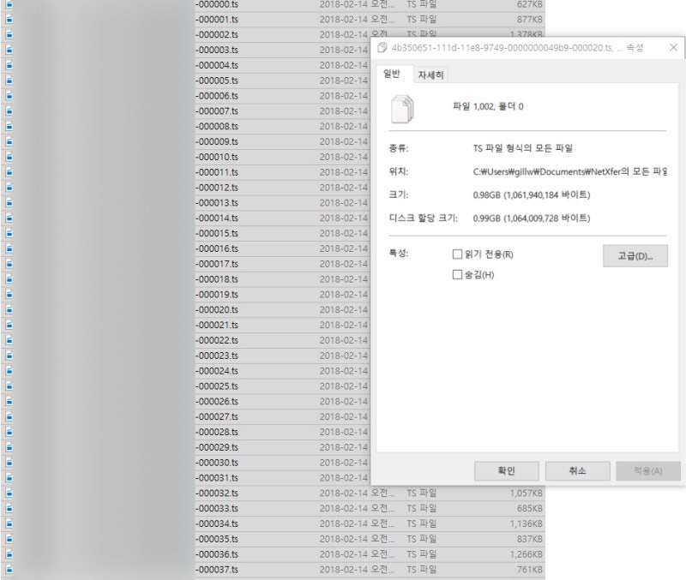Select file name -000014.ts
Image resolution: width=686 pixels, height=580 pixels.
click(x=217, y=218)
